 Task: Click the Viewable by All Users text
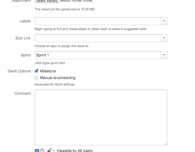[x=75, y=150]
